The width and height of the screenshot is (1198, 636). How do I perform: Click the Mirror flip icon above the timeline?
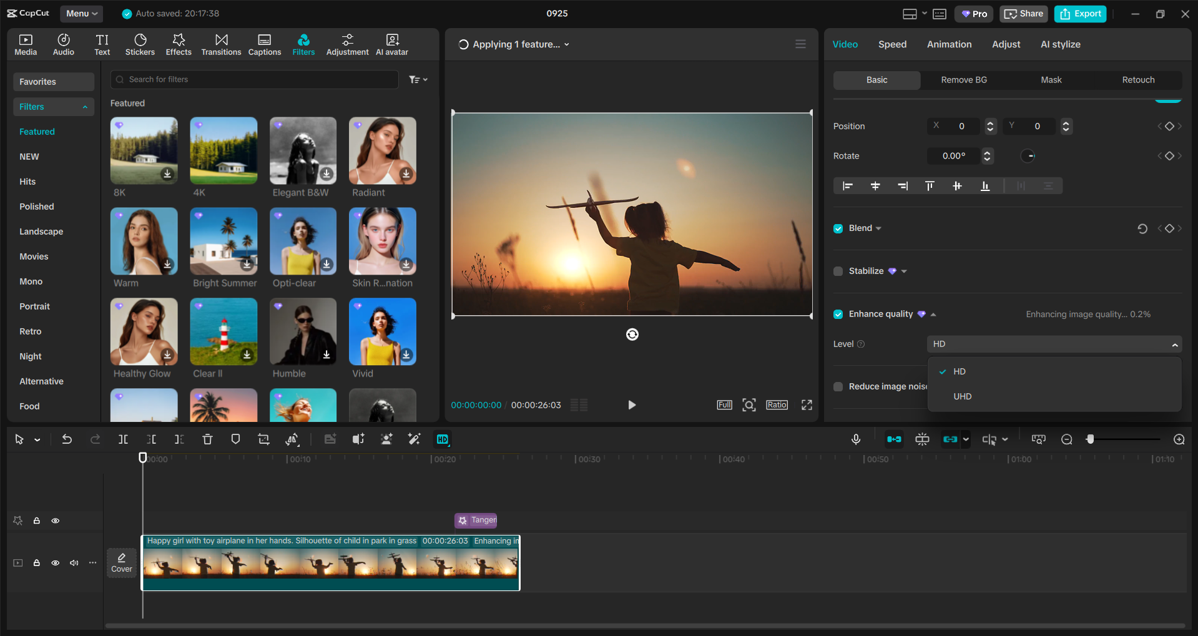(x=292, y=439)
